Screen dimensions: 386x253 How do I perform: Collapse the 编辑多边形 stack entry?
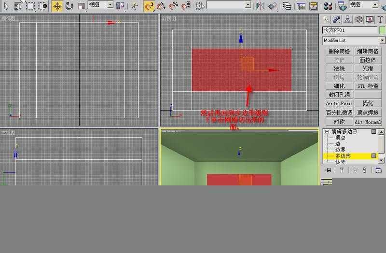327,131
